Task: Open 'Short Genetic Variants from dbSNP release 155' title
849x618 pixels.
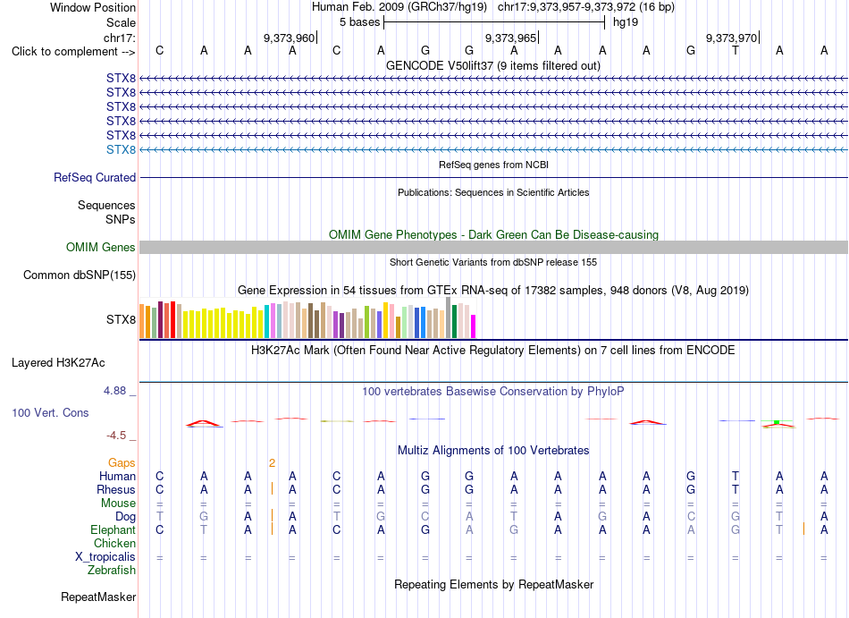Action: click(x=493, y=262)
